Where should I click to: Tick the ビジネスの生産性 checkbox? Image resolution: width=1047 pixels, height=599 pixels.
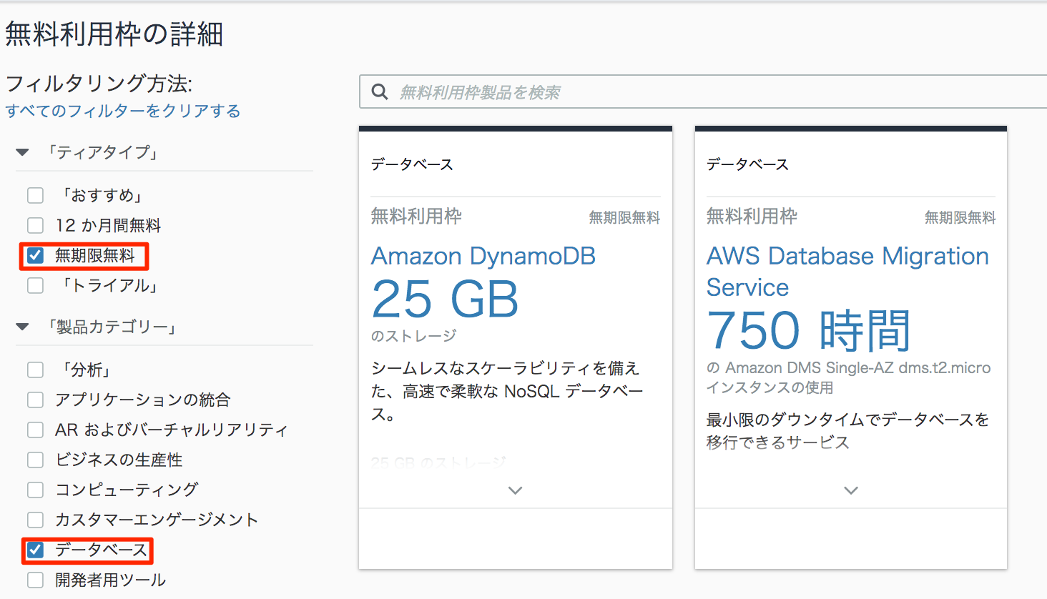[35, 460]
